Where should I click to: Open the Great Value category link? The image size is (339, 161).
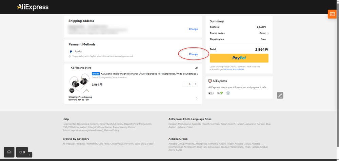[x=117, y=144]
